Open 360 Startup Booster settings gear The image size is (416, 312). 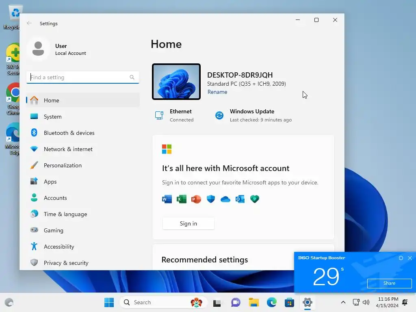tap(401, 258)
